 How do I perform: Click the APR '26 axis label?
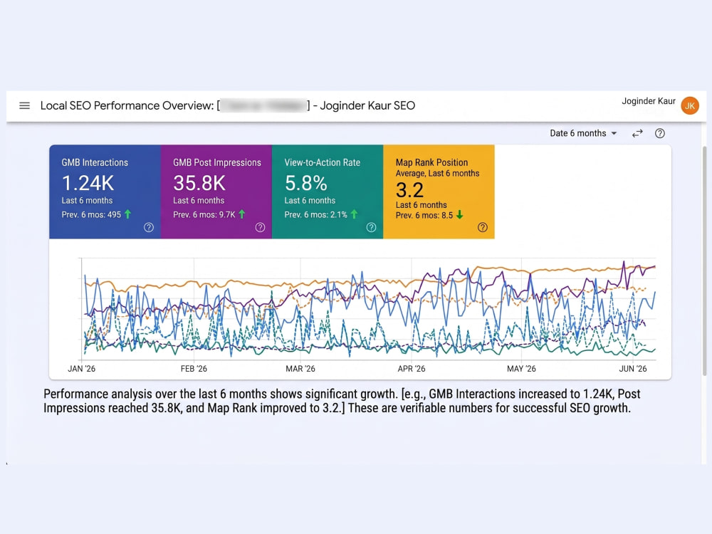(412, 369)
